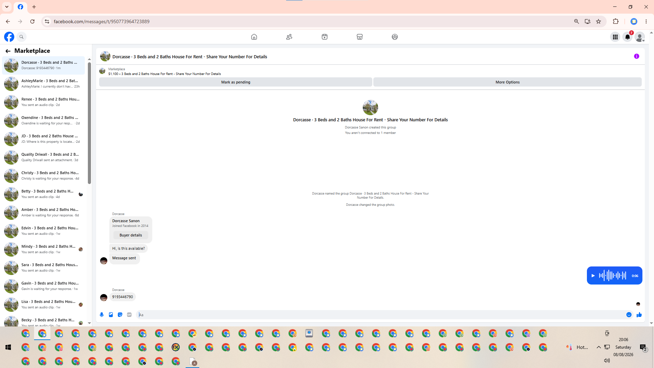This screenshot has width=654, height=368.
Task: Open the apps grid menu icon
Action: pyautogui.click(x=615, y=37)
